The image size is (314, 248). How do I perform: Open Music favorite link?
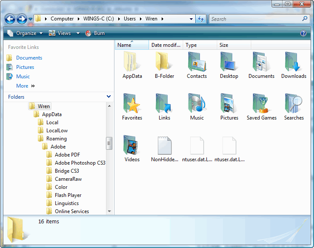(23, 77)
